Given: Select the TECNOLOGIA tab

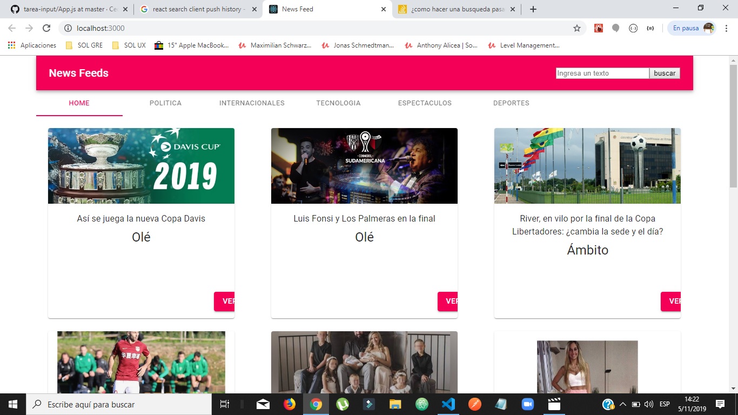Looking at the screenshot, I should click(x=338, y=103).
